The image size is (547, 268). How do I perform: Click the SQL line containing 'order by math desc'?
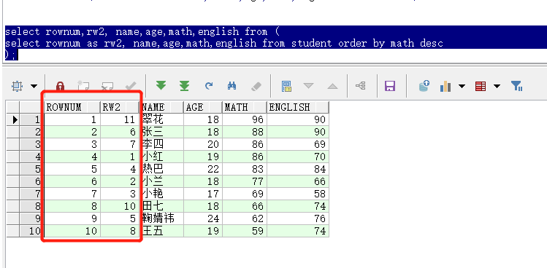coord(224,43)
